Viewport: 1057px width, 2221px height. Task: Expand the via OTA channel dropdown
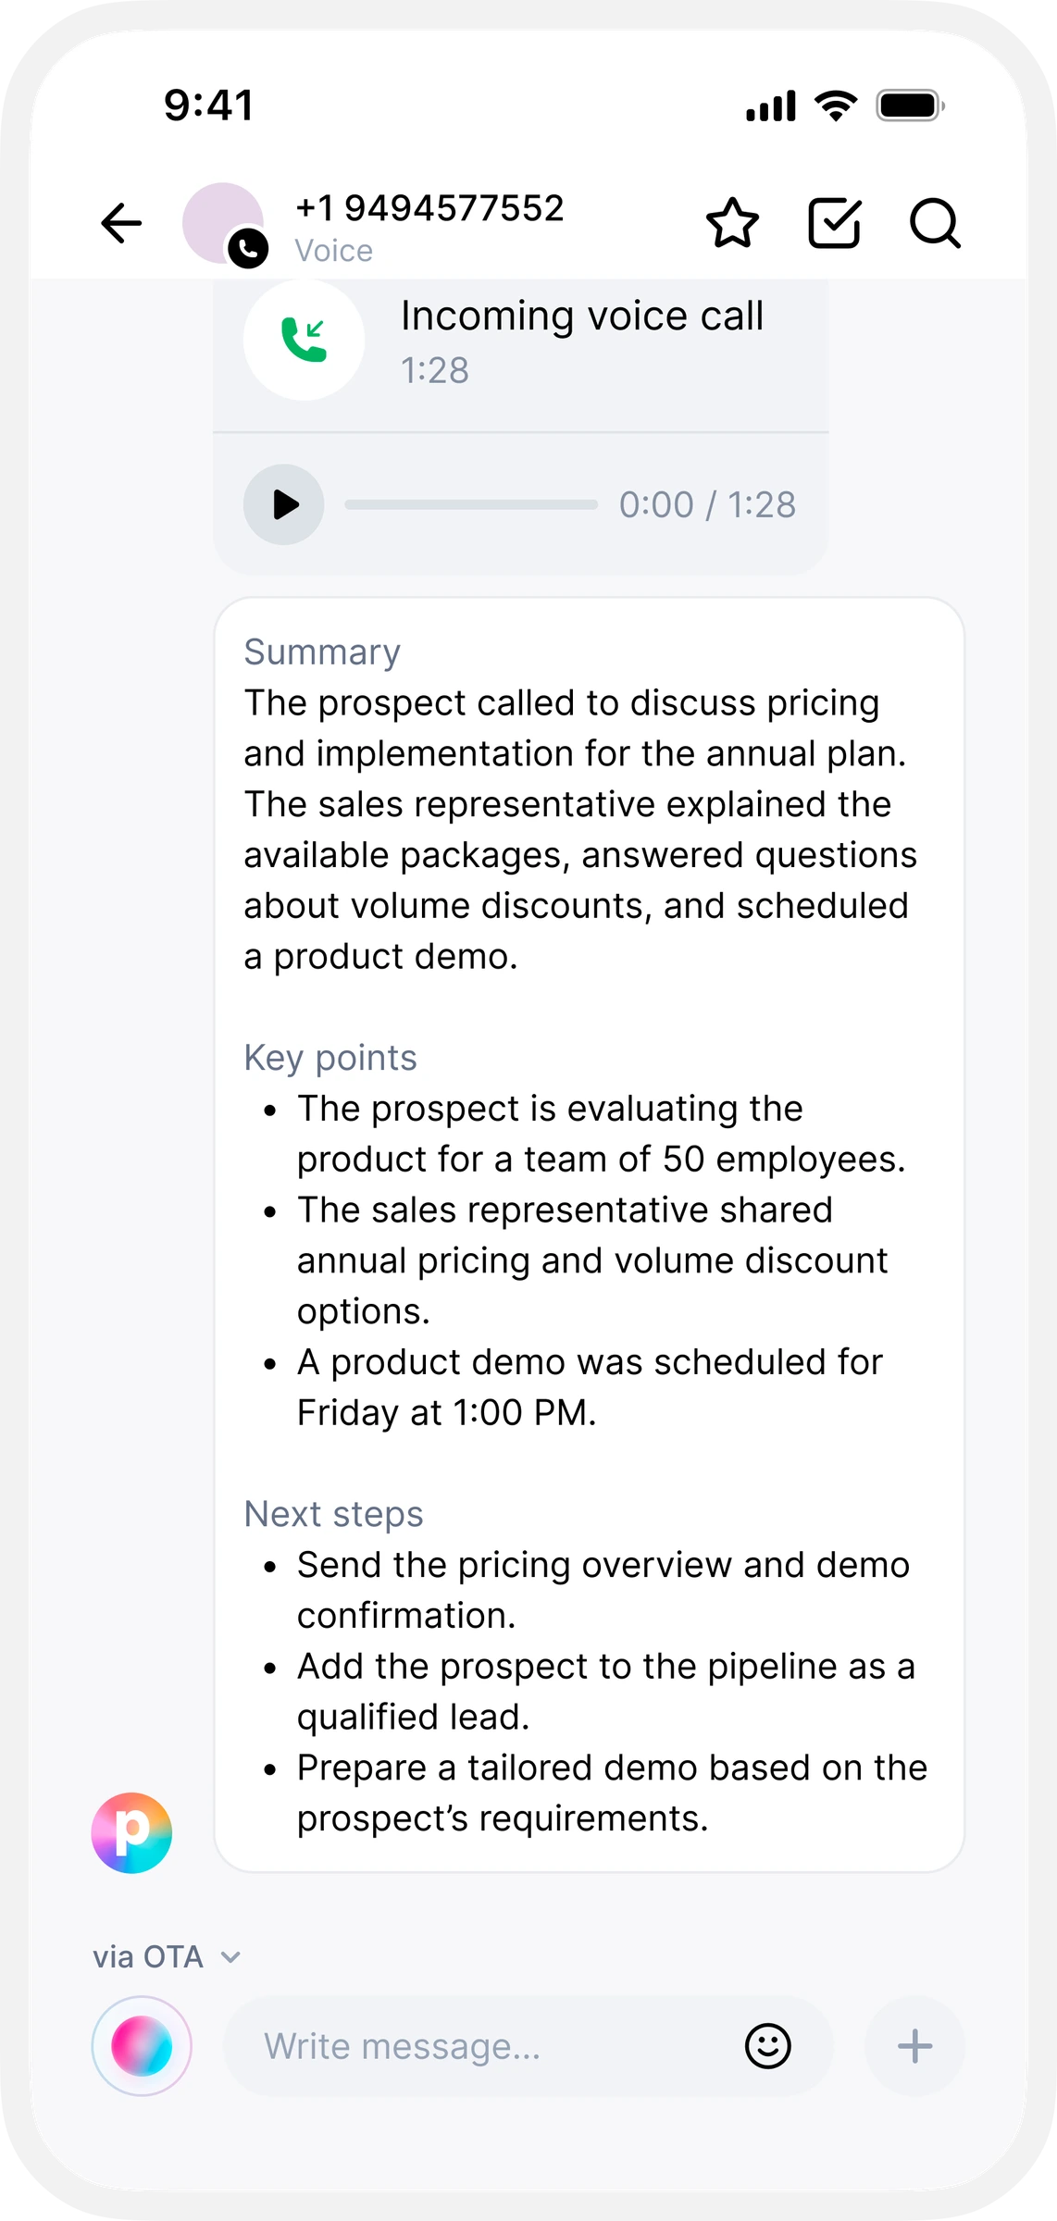[x=167, y=1957]
